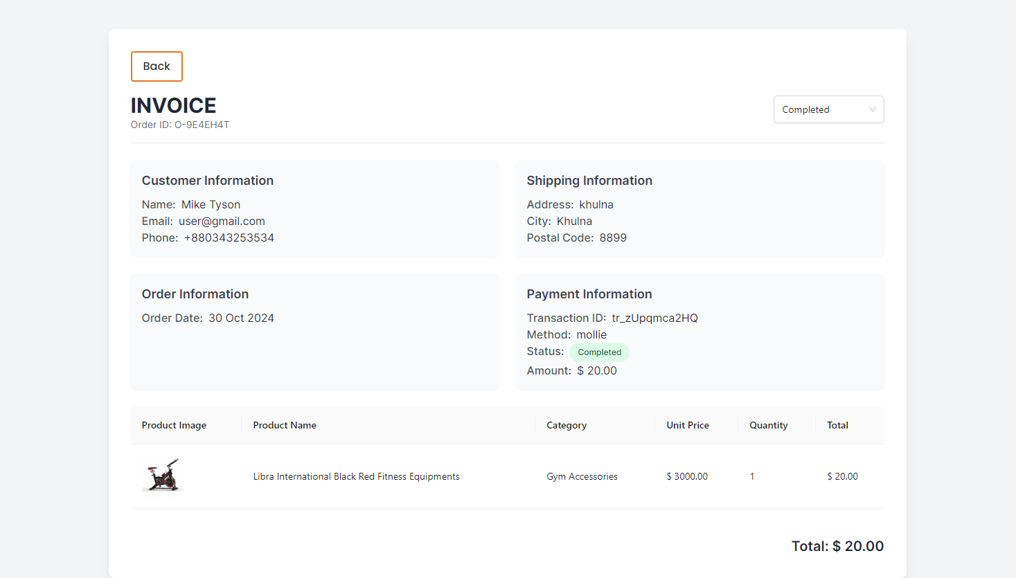Click the green Completed payment status badge
The image size is (1016, 578).
coord(599,352)
